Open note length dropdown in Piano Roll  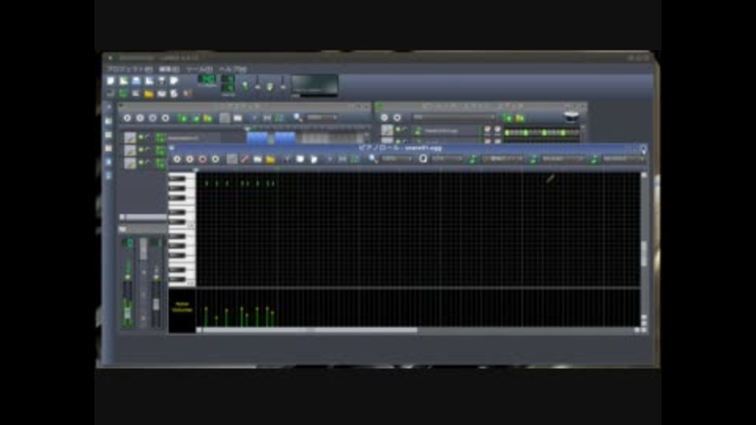pos(502,158)
